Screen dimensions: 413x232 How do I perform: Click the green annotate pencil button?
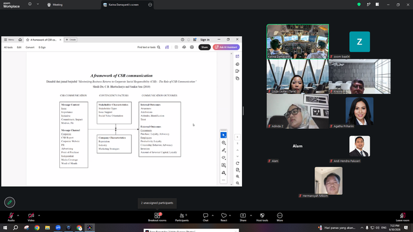point(10,202)
